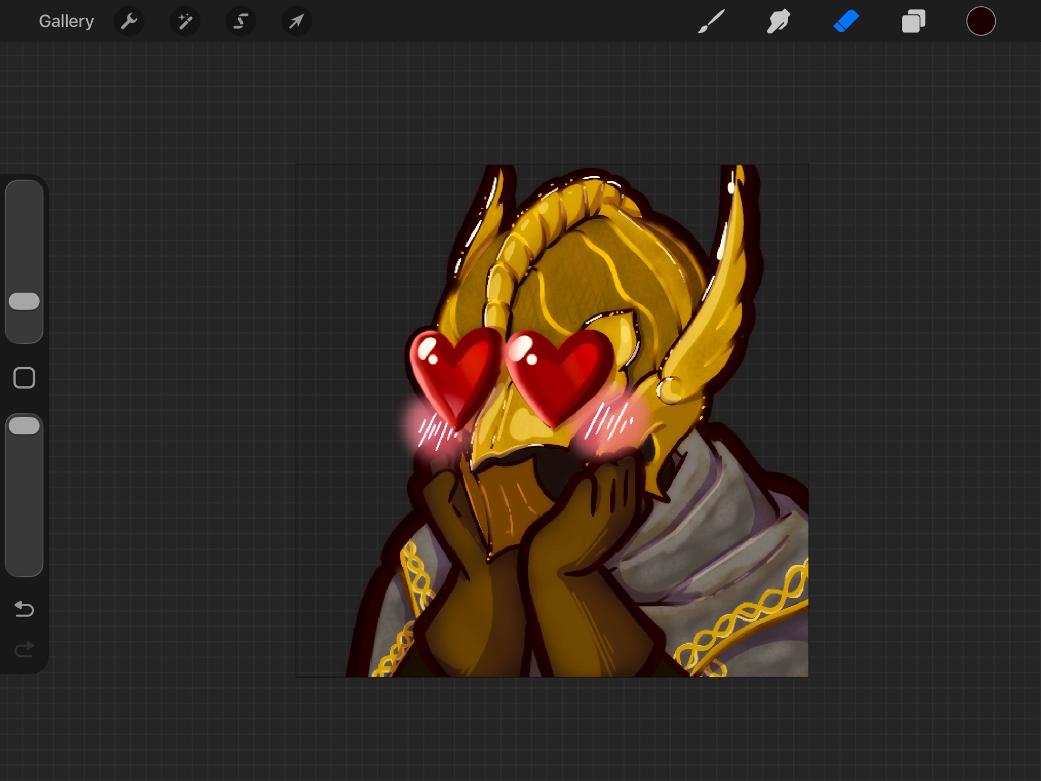The image size is (1041, 781).
Task: Open the Actions wrench menu
Action: tap(129, 21)
